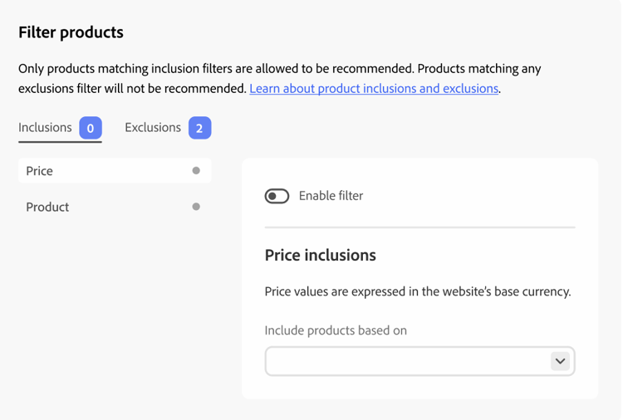Switch to the Exclusions tab
623x420 pixels.
tap(153, 128)
